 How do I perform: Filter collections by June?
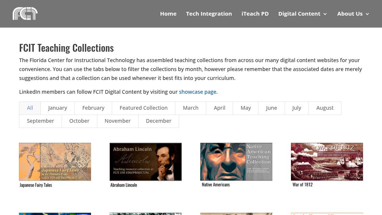click(x=271, y=108)
